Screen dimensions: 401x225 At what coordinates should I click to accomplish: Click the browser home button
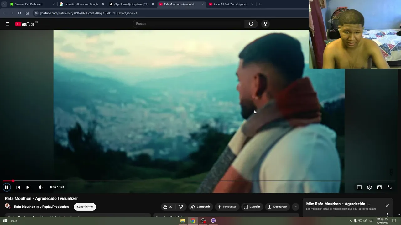click(x=27, y=13)
